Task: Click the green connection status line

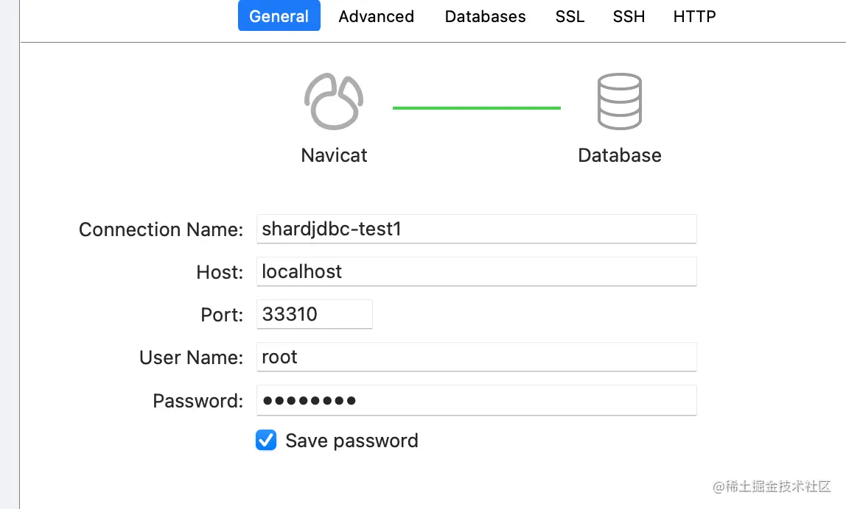Action: point(476,108)
